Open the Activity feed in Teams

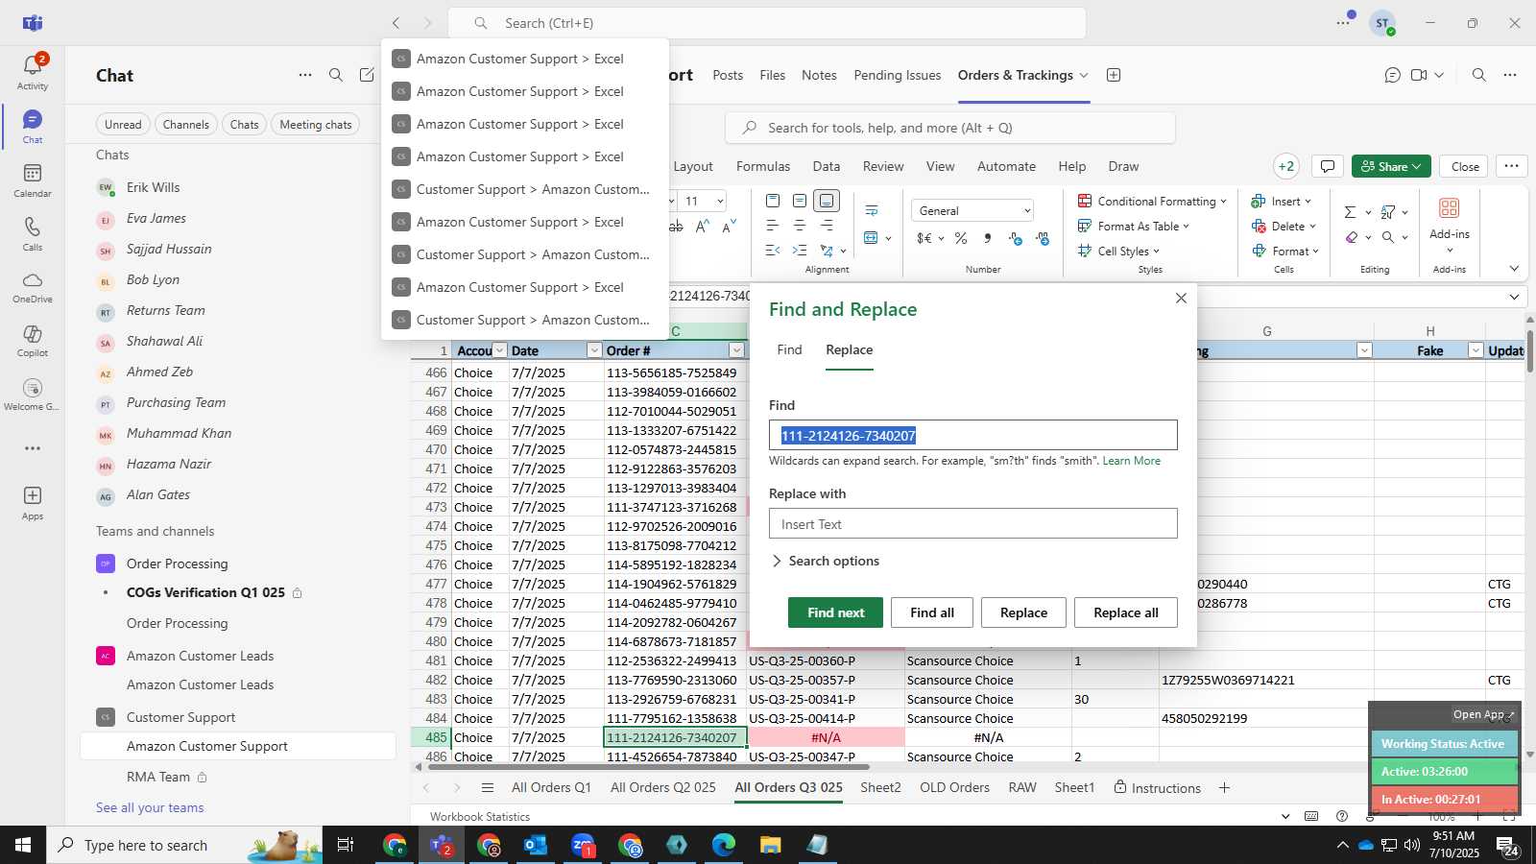[x=33, y=72]
